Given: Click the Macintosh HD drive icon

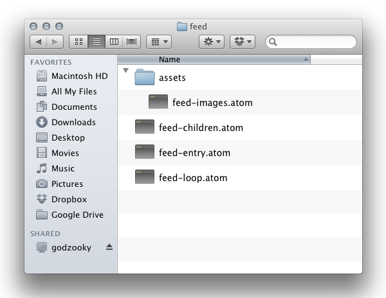Looking at the screenshot, I should [42, 76].
